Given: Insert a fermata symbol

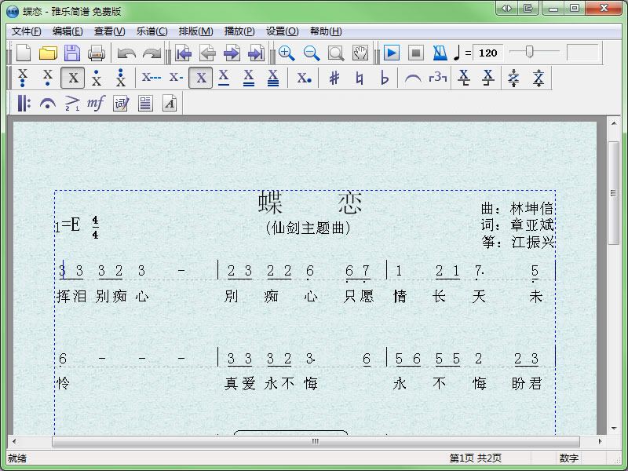Looking at the screenshot, I should 48,104.
